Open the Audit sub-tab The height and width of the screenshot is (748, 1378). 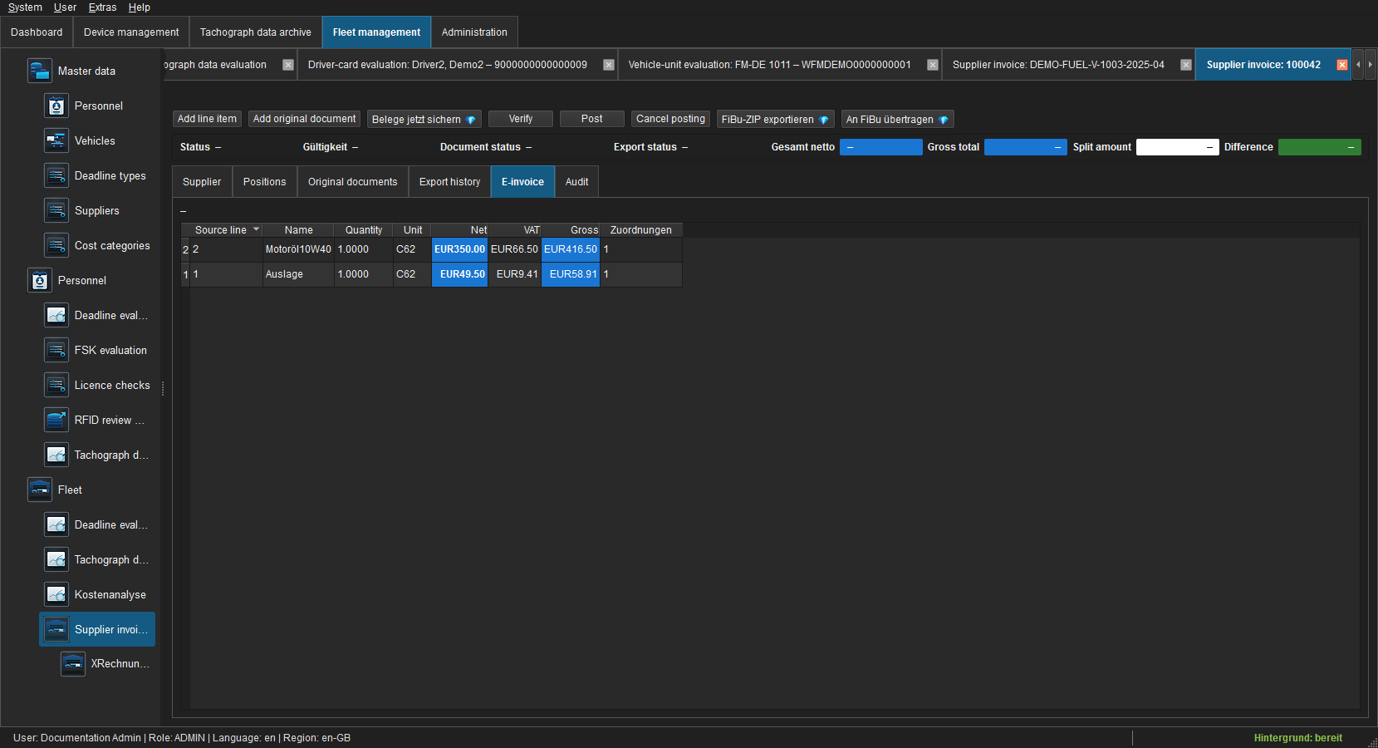tap(576, 182)
